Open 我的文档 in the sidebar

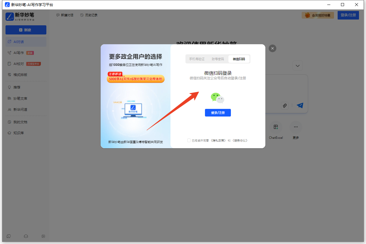[18, 122]
